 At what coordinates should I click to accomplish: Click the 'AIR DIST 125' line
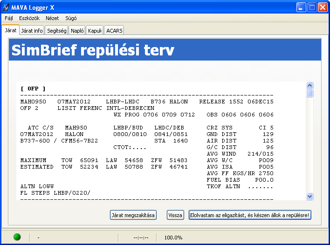click(x=240, y=141)
